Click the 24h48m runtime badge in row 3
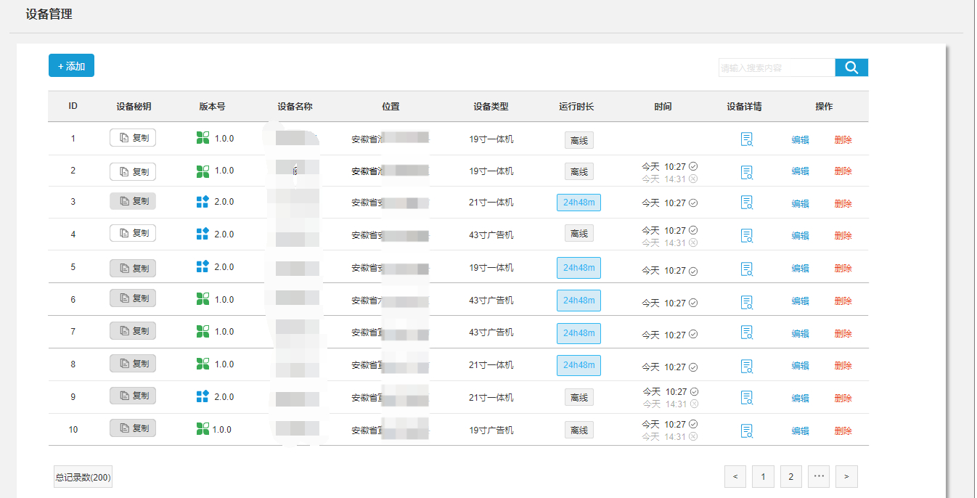Screen dimensions: 977x498 pyautogui.click(x=579, y=203)
